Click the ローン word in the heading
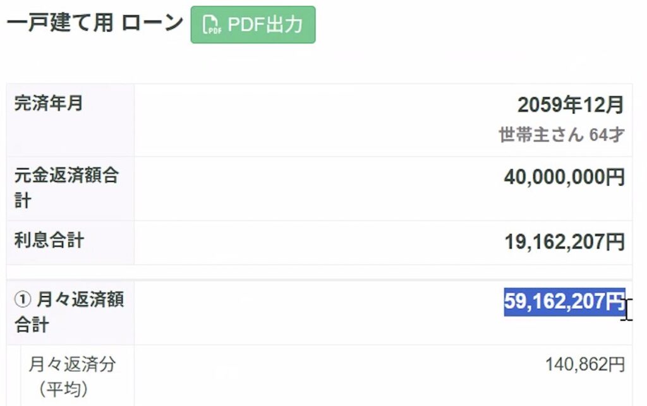 pos(152,23)
